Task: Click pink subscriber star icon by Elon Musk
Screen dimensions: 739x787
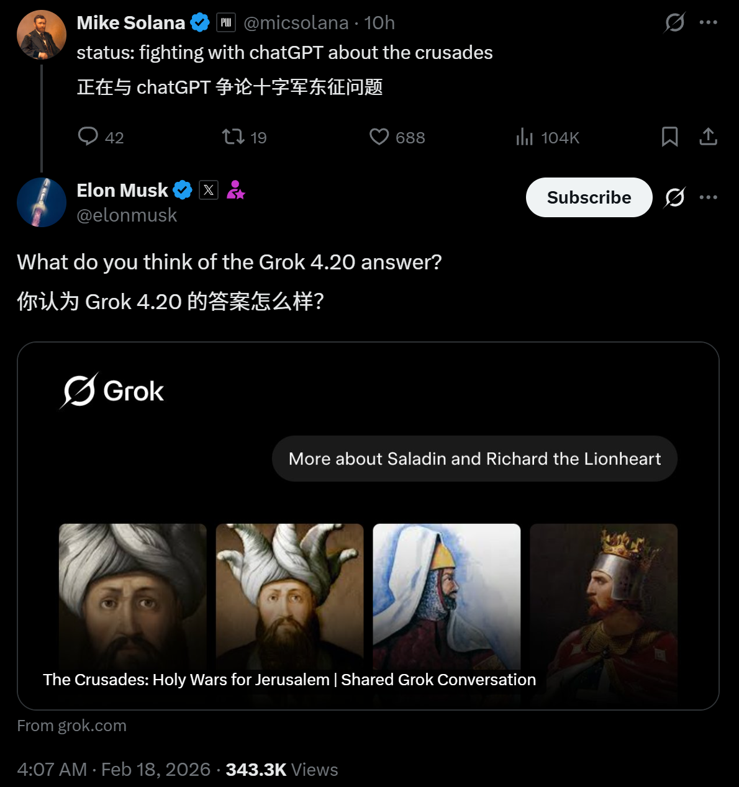Action: [235, 190]
